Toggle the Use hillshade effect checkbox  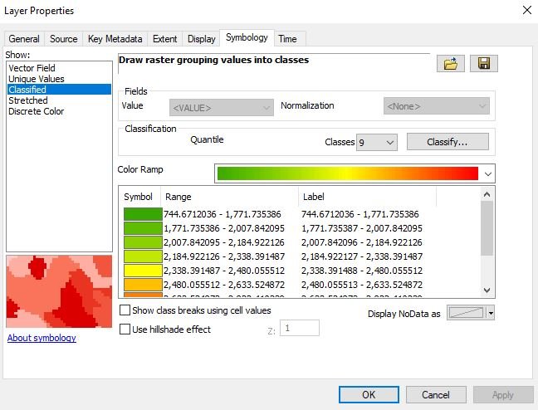click(x=125, y=329)
